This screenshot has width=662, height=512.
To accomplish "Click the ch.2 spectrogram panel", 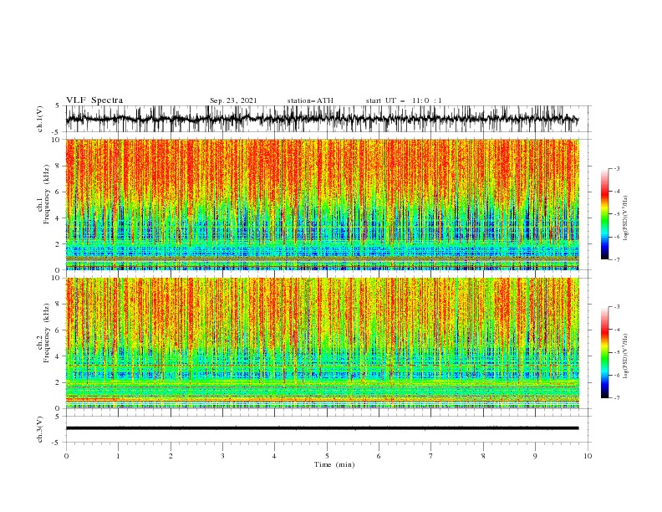I will click(x=323, y=343).
